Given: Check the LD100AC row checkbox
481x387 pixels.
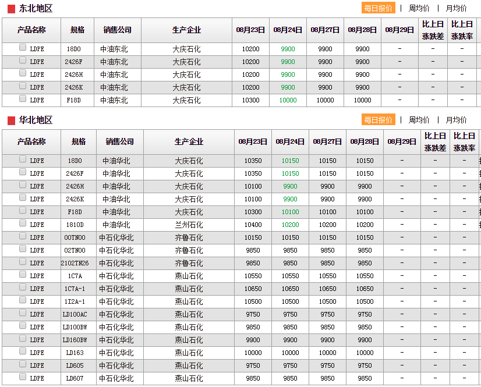Looking at the screenshot, I should 22,313.
